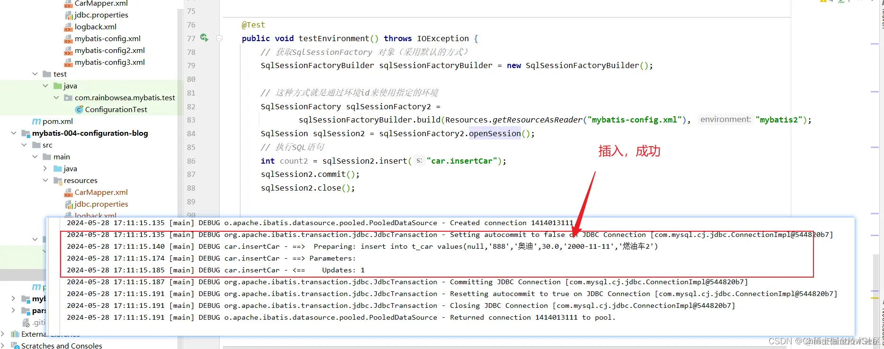Click Maven icon next to pom.xml
The width and height of the screenshot is (884, 349).
[x=36, y=121]
